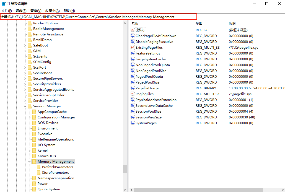Click the icon beside the (默认) value
This screenshot has height=192, width=285.
[x=133, y=30]
